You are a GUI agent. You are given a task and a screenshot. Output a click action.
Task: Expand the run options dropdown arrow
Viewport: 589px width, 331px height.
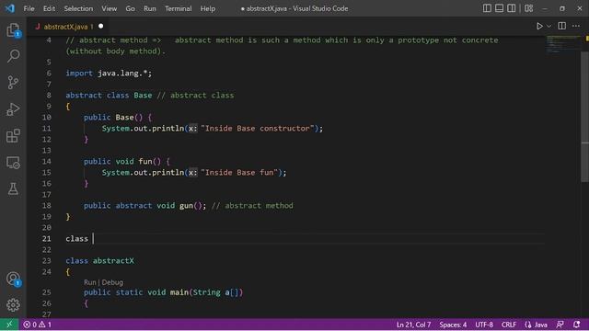(x=549, y=27)
